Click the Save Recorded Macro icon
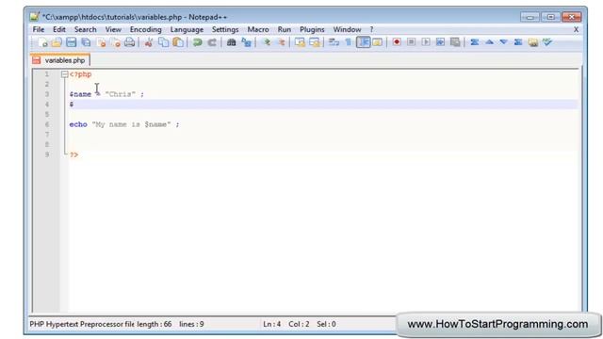Screen dimensions: 603x339 pyautogui.click(x=455, y=42)
